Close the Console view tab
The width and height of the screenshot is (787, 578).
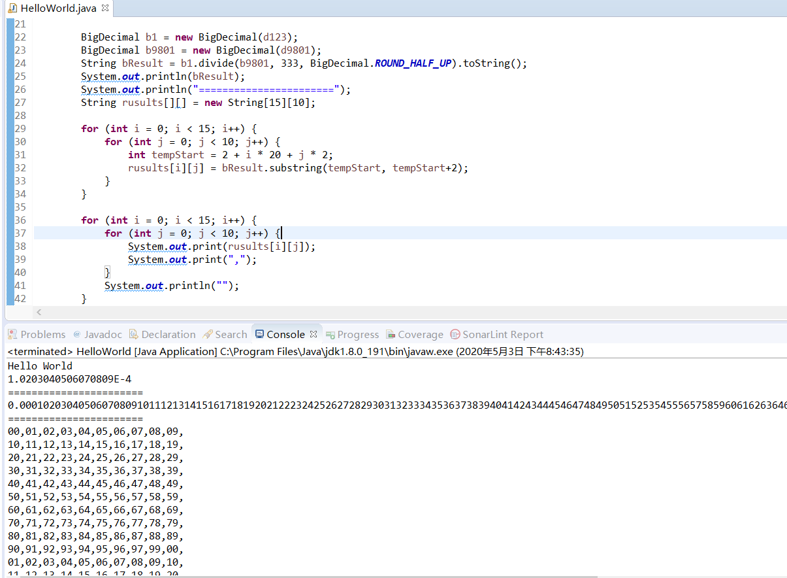[313, 333]
